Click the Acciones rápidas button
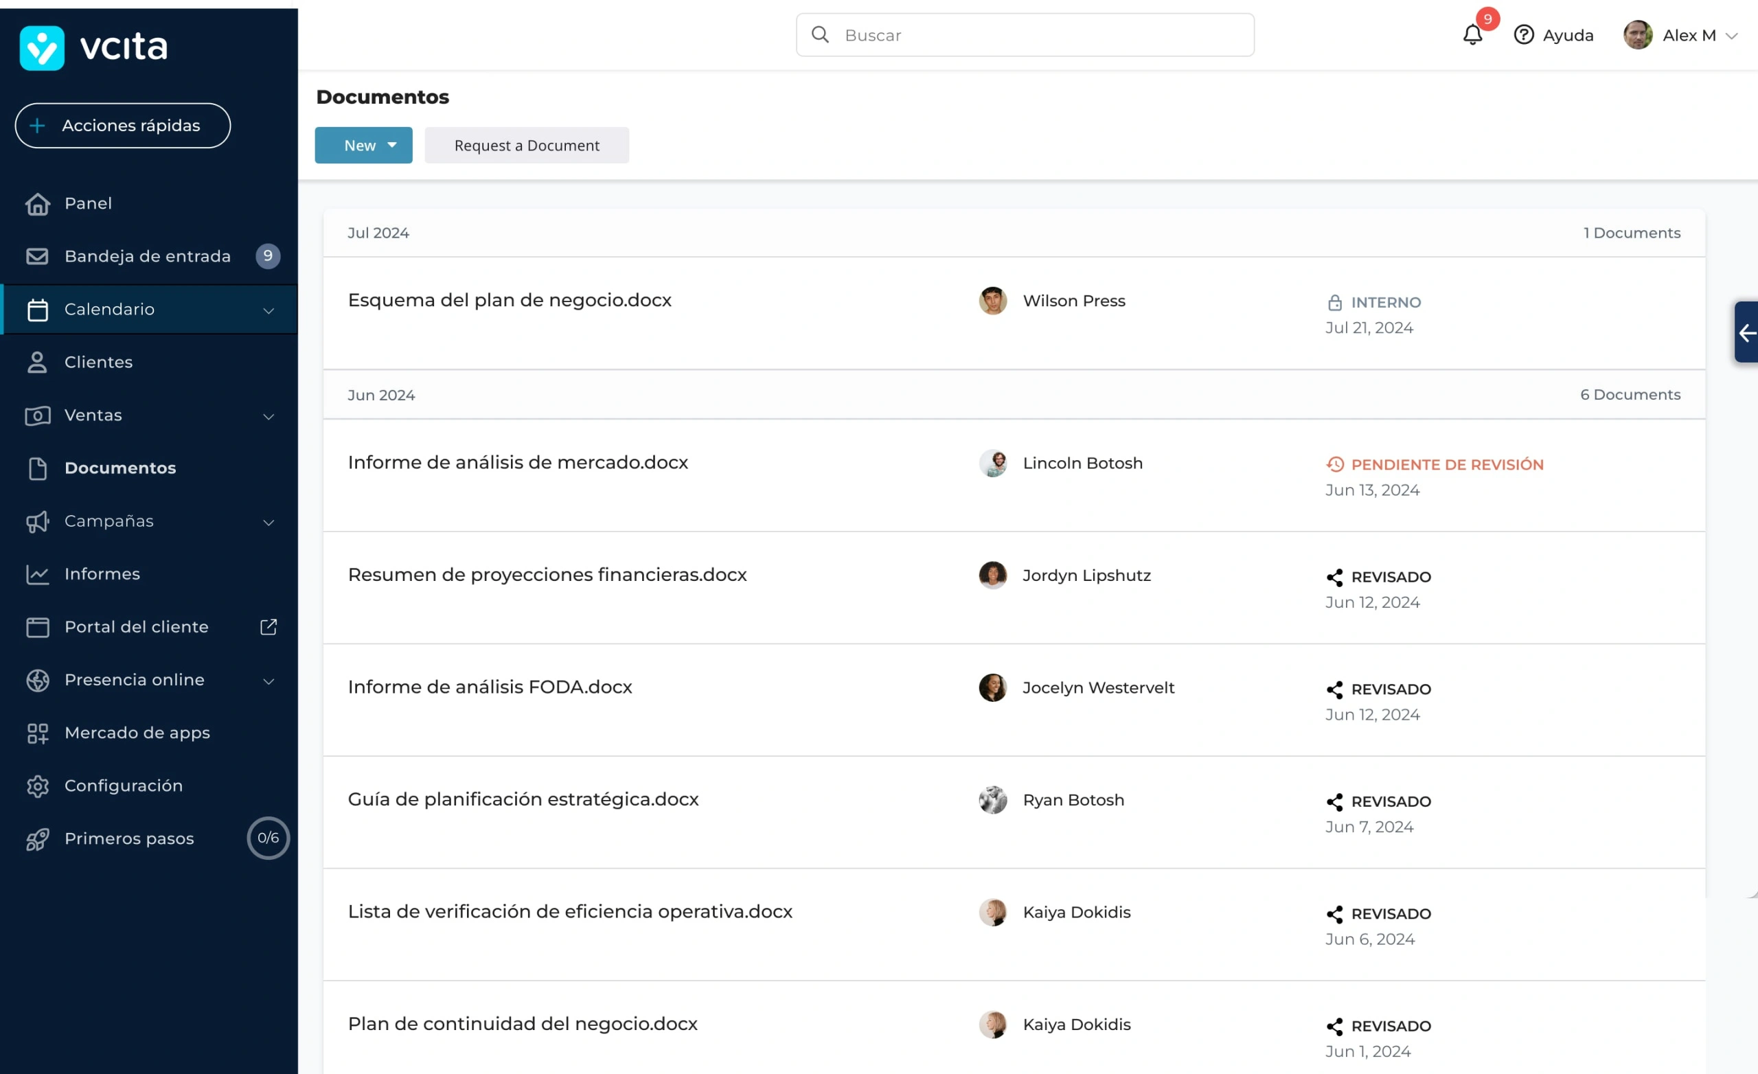The image size is (1758, 1074). (x=122, y=125)
